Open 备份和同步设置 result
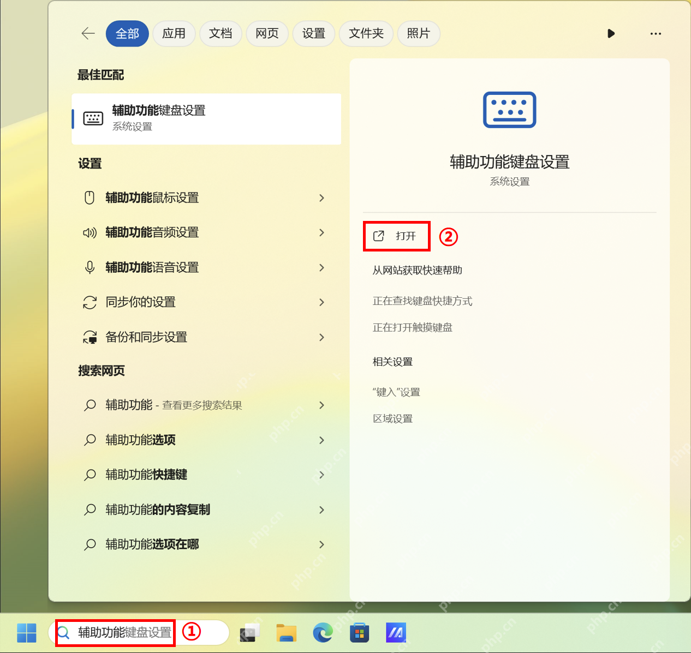The width and height of the screenshot is (691, 653). pos(206,337)
